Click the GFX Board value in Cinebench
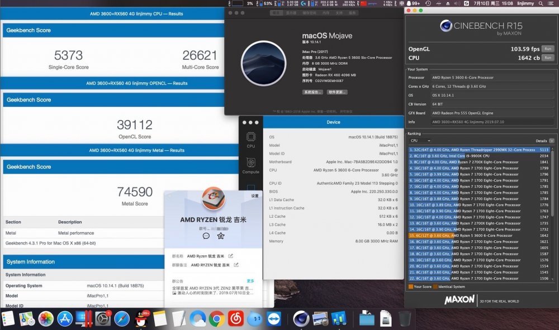 coord(492,113)
